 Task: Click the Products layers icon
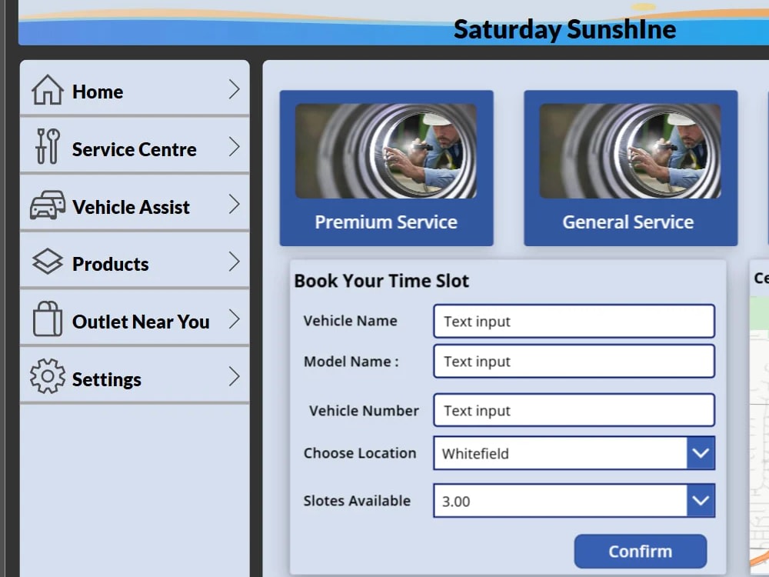[x=47, y=261]
